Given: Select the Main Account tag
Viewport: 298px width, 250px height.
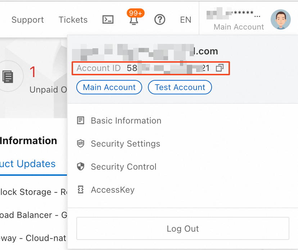Looking at the screenshot, I should (x=109, y=87).
